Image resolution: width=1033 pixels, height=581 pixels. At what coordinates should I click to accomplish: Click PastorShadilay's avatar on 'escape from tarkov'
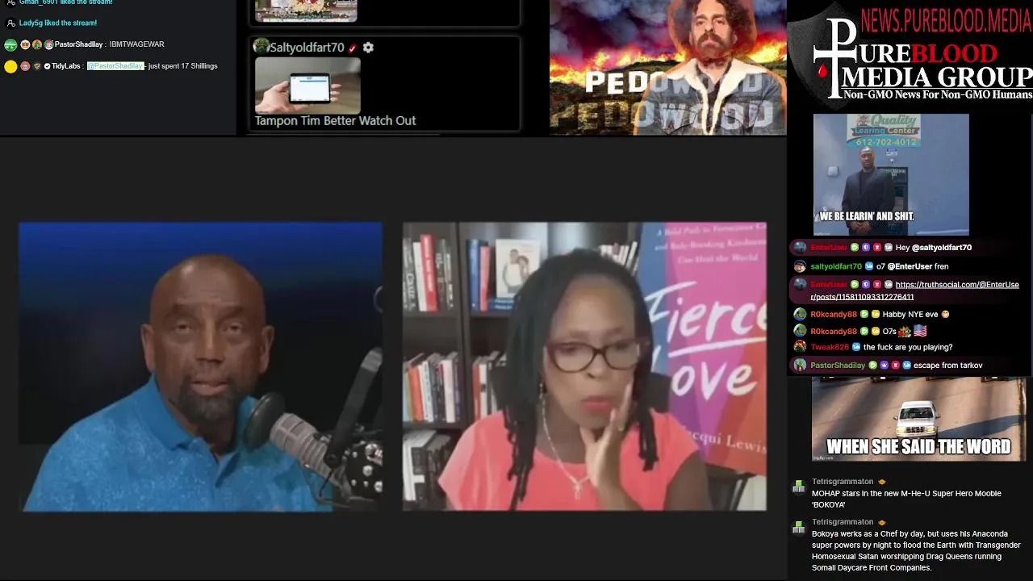click(800, 366)
